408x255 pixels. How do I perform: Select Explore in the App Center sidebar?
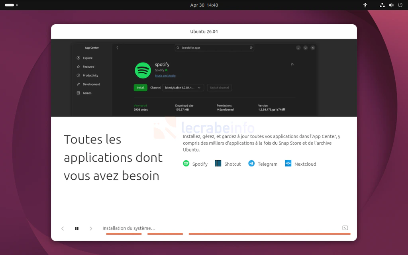click(87, 58)
